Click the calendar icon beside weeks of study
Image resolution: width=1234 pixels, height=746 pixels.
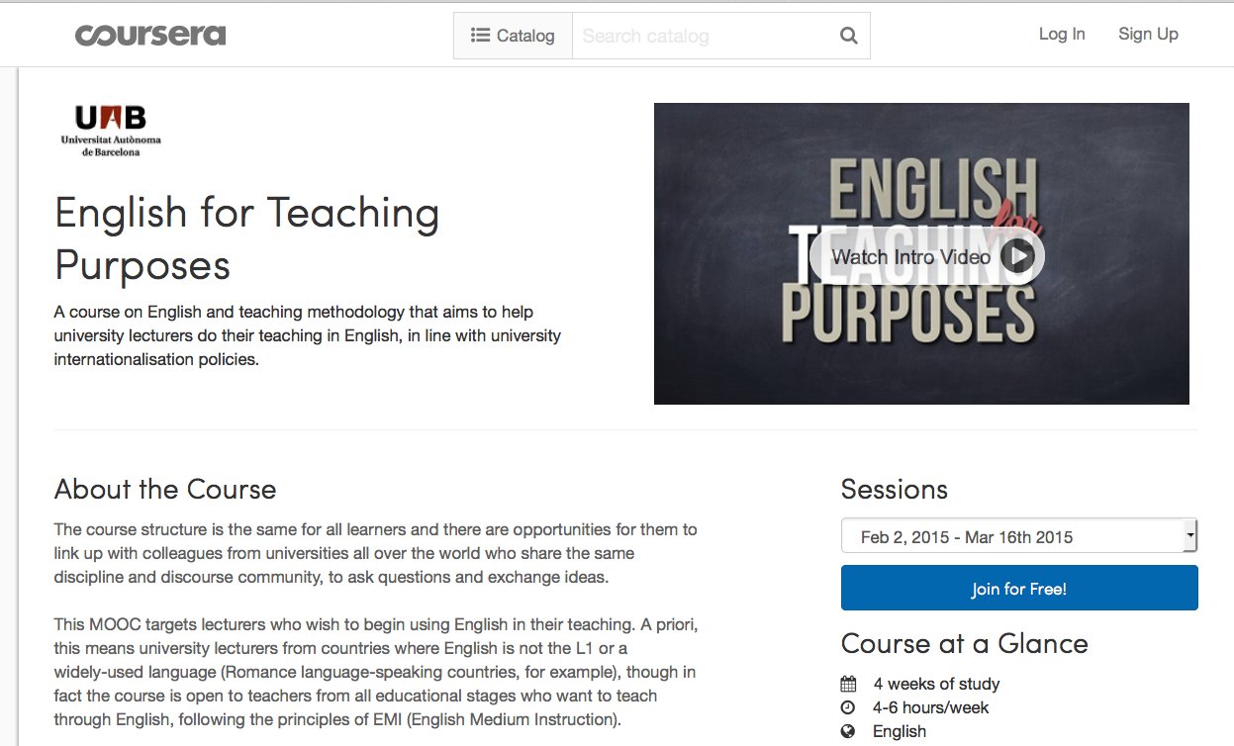tap(848, 684)
